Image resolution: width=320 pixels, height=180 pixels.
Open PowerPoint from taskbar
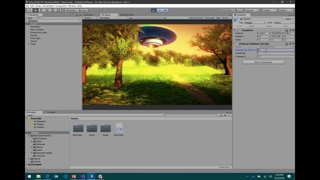pos(73,176)
